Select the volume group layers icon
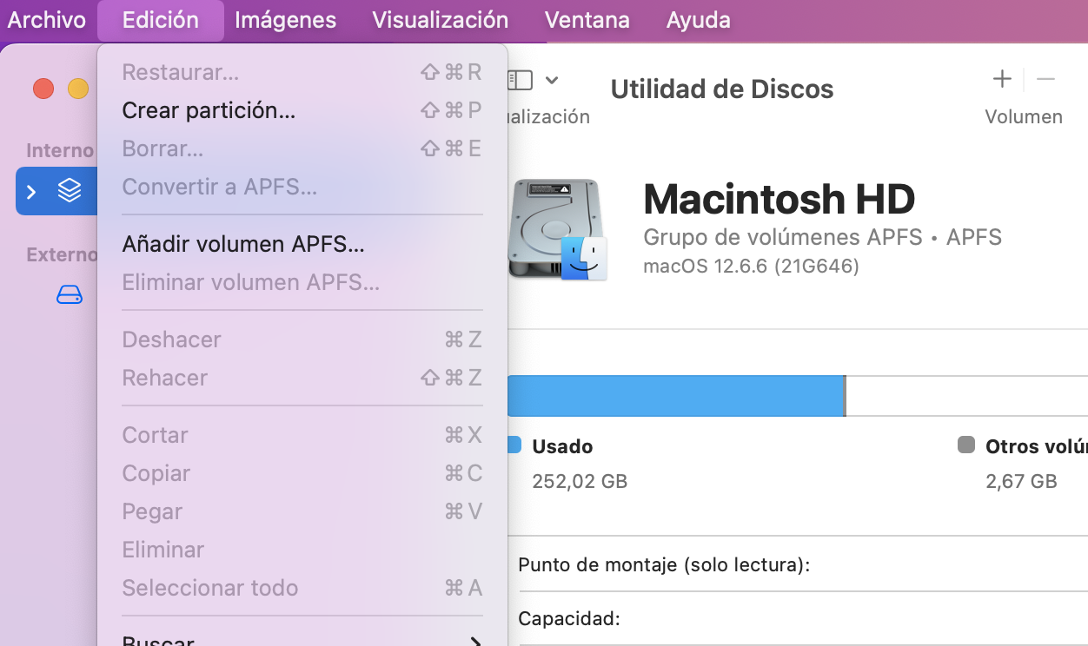Viewport: 1088px width, 646px height. coord(70,190)
